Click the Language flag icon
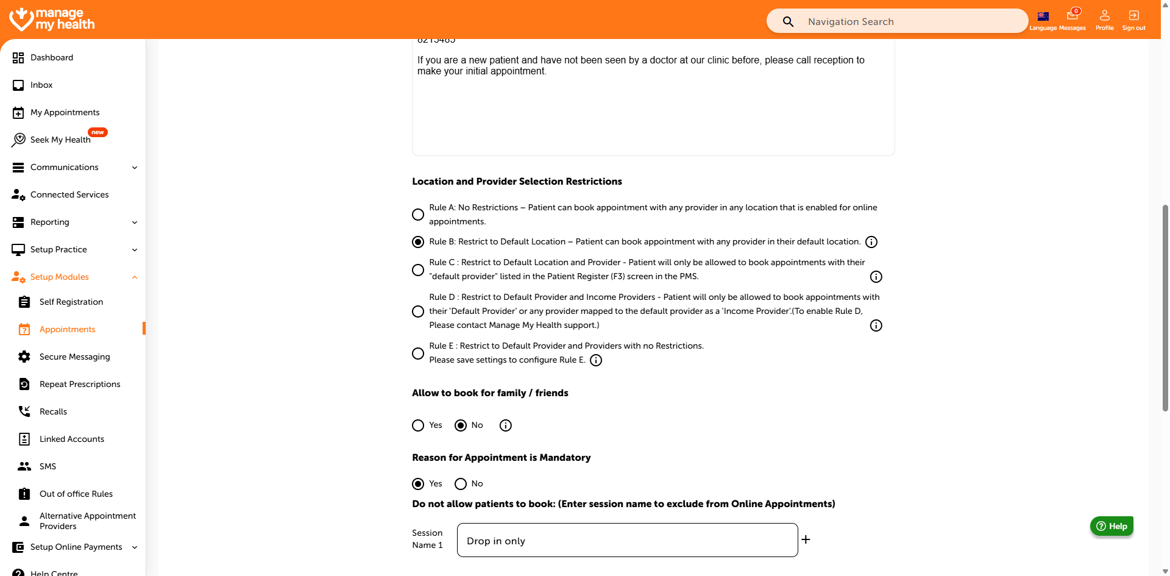 click(1043, 16)
